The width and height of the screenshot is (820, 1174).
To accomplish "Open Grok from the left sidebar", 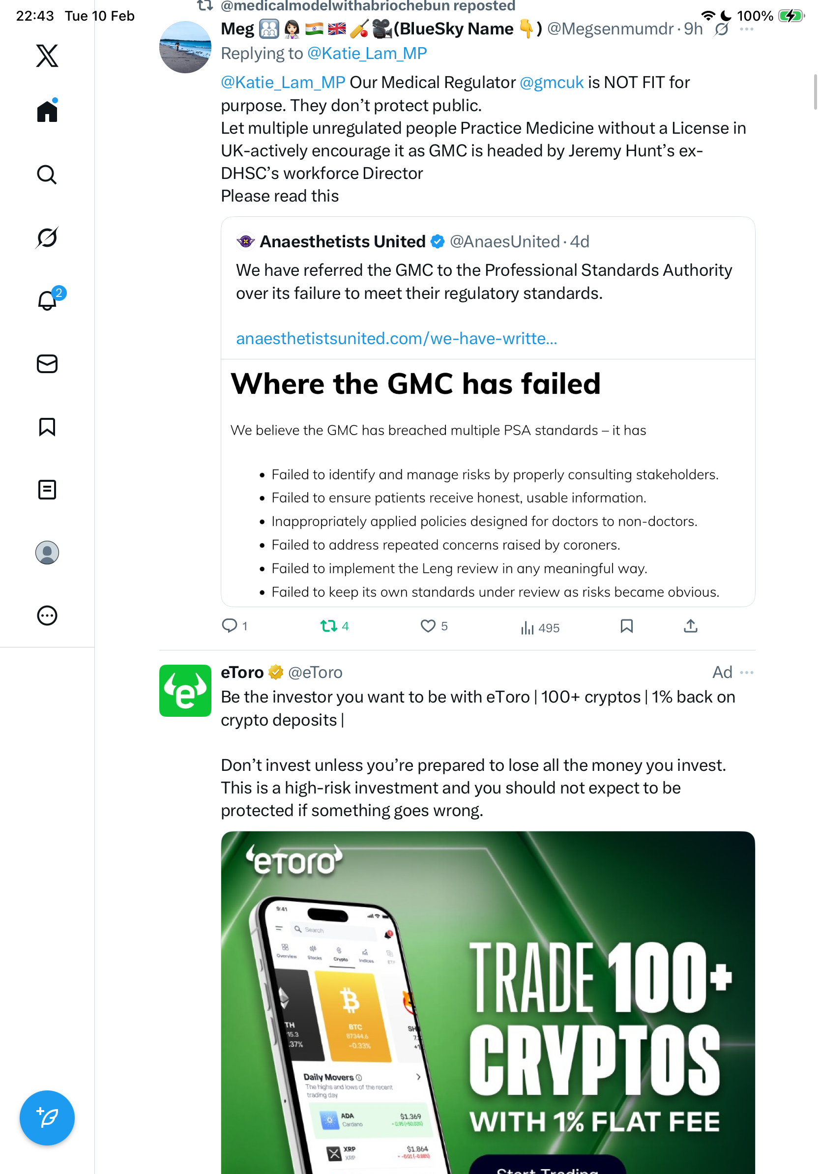I will (x=47, y=237).
